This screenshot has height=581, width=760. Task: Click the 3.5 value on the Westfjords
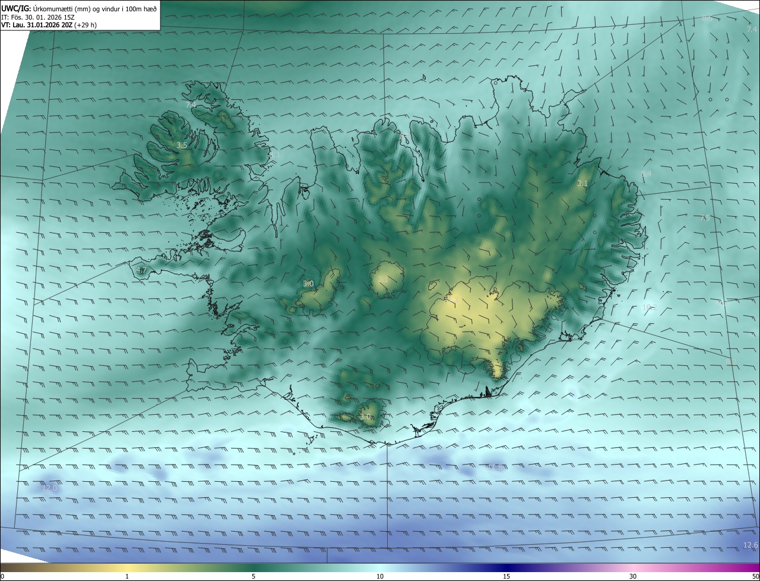(x=182, y=145)
